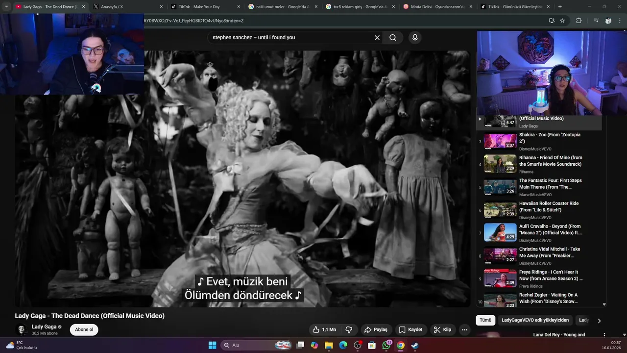
Task: Open OBS Studio from the taskbar
Action: (358, 345)
